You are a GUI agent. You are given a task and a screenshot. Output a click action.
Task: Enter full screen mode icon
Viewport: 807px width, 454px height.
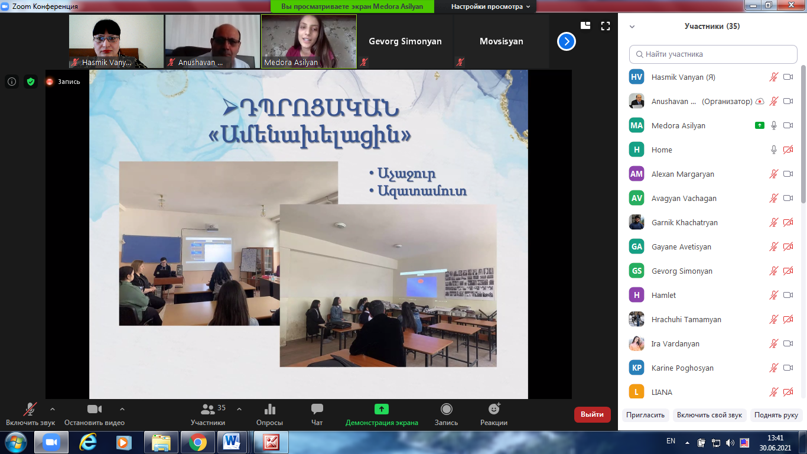(605, 26)
